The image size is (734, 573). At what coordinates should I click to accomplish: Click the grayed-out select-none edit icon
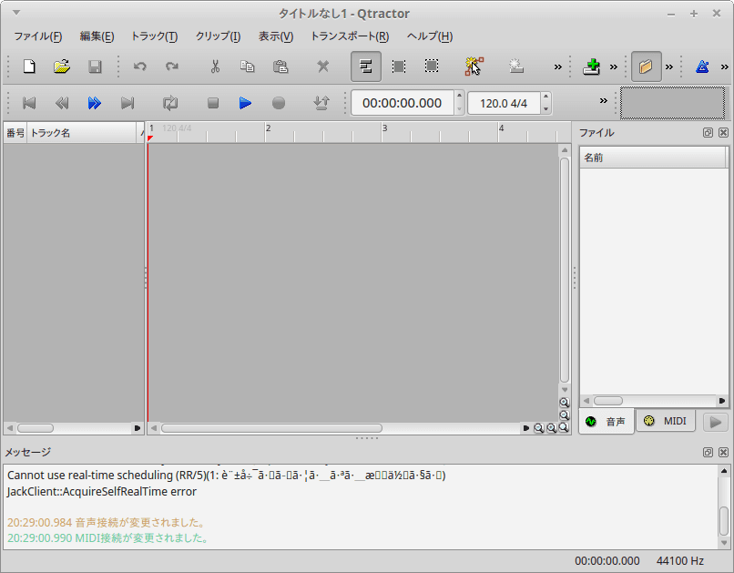pos(515,67)
